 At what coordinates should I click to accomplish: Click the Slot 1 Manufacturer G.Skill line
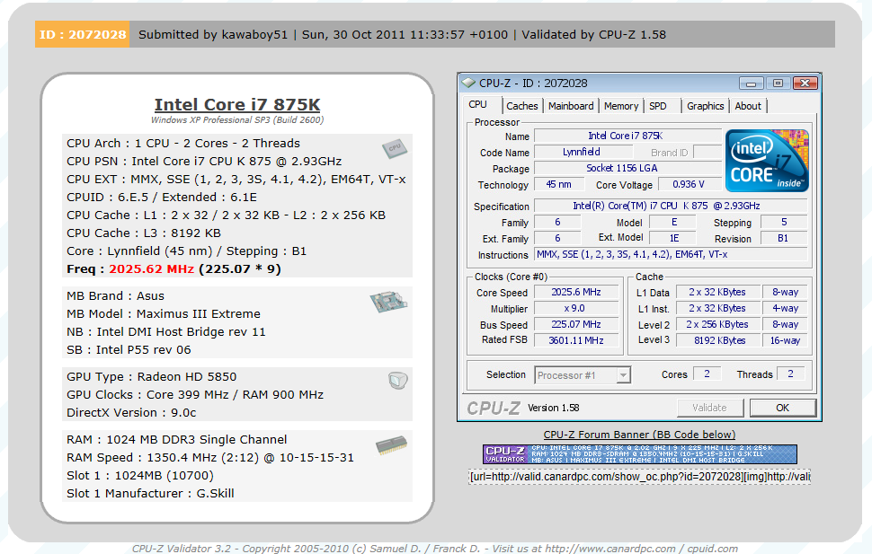(x=150, y=494)
